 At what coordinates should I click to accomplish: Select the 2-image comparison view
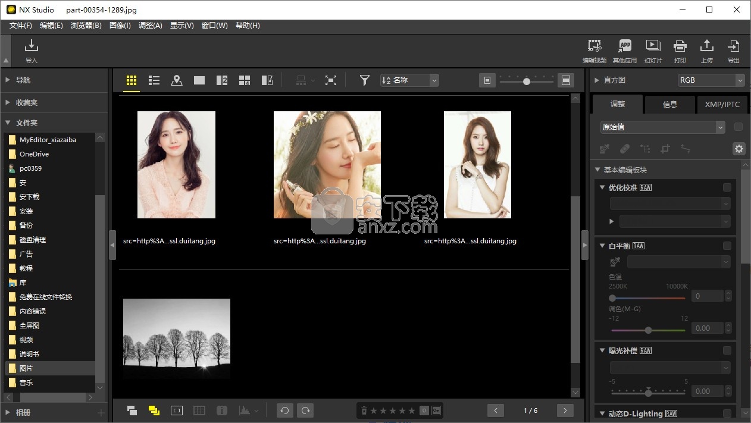coord(222,80)
